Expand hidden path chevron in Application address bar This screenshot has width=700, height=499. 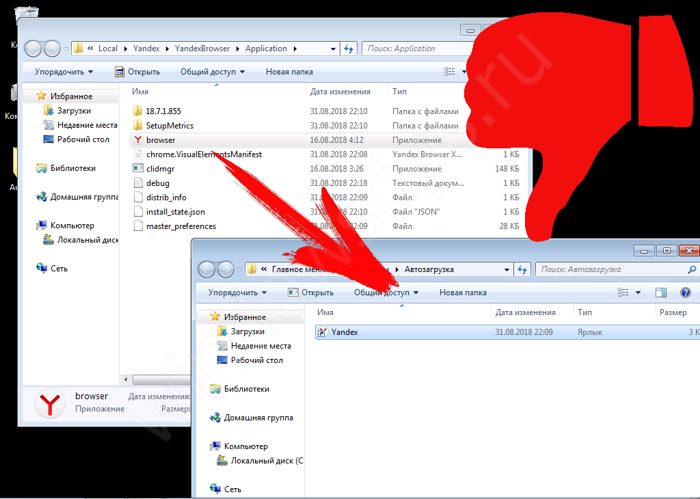pos(90,49)
